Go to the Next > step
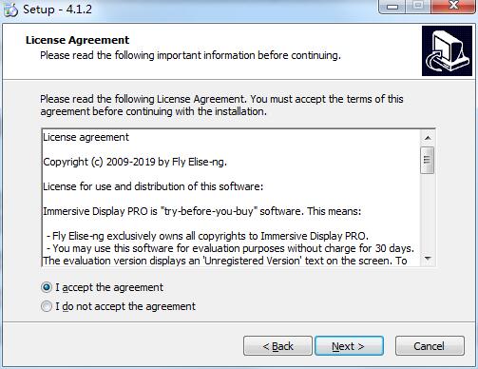Viewport: 478px width, 369px height. click(x=349, y=346)
